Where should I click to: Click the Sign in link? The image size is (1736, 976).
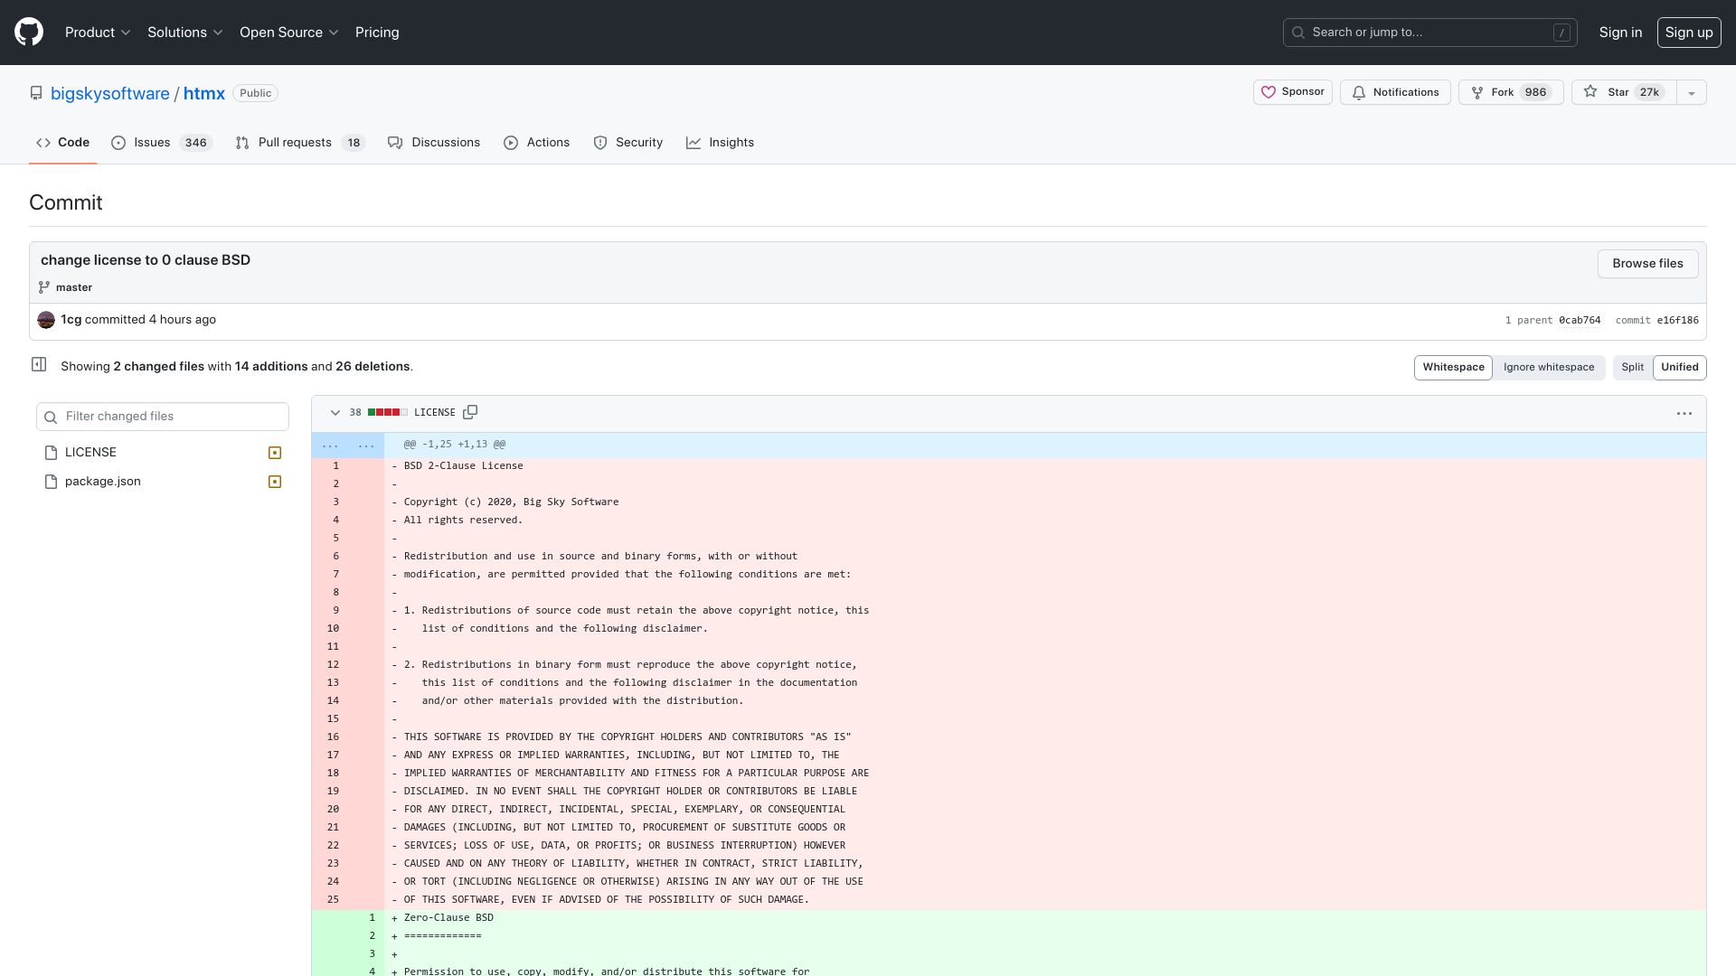[x=1620, y=33]
